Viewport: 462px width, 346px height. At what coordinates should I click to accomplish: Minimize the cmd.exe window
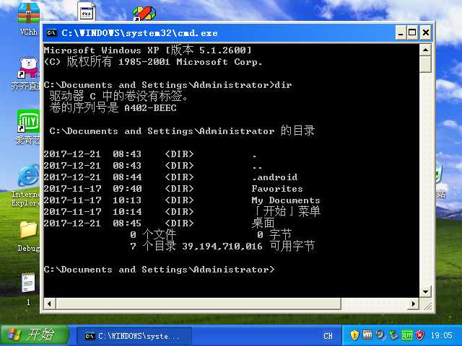401,32
